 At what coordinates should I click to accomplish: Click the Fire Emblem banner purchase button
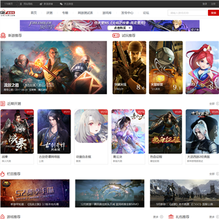click(120, 28)
